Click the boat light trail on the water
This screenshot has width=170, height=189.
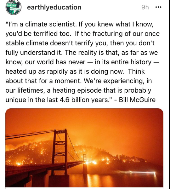tap(142, 172)
